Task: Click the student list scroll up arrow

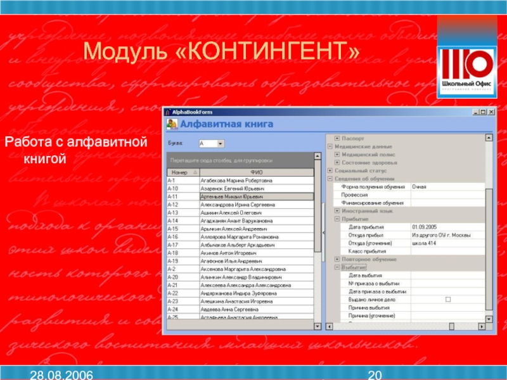Action: 318,156
